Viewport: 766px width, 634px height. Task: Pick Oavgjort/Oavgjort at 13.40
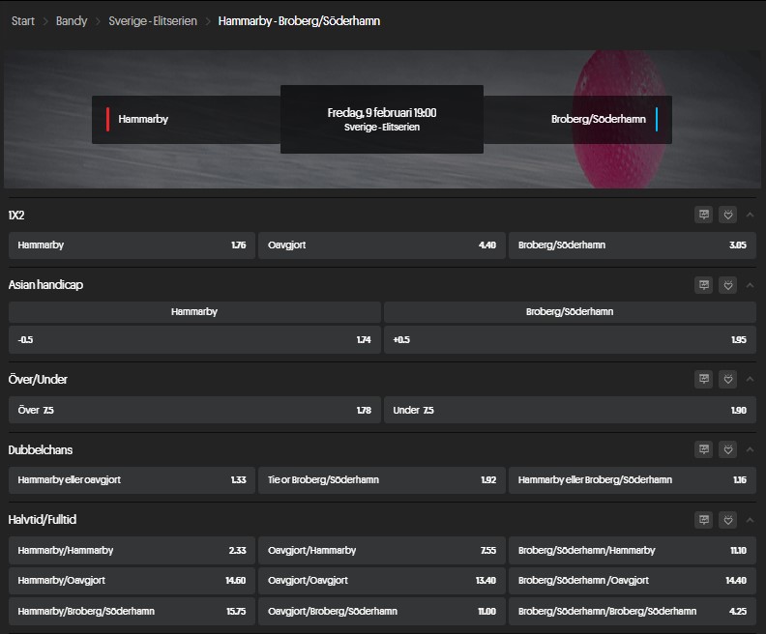(381, 580)
